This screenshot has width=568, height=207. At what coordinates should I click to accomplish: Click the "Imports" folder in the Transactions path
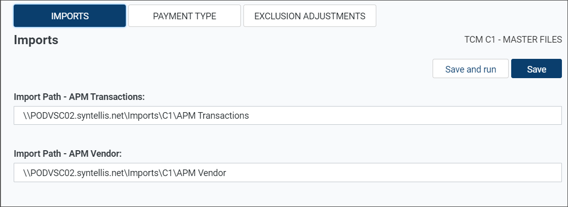coord(143,116)
